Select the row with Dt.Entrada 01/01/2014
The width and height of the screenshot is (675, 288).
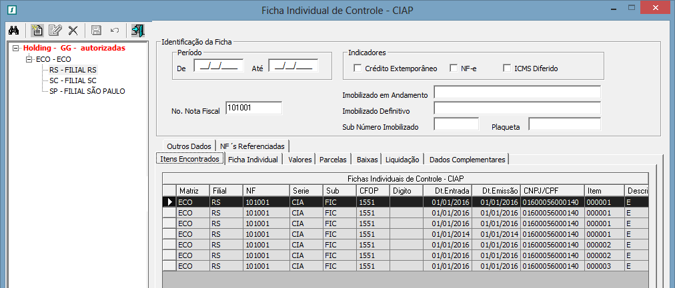(x=400, y=233)
